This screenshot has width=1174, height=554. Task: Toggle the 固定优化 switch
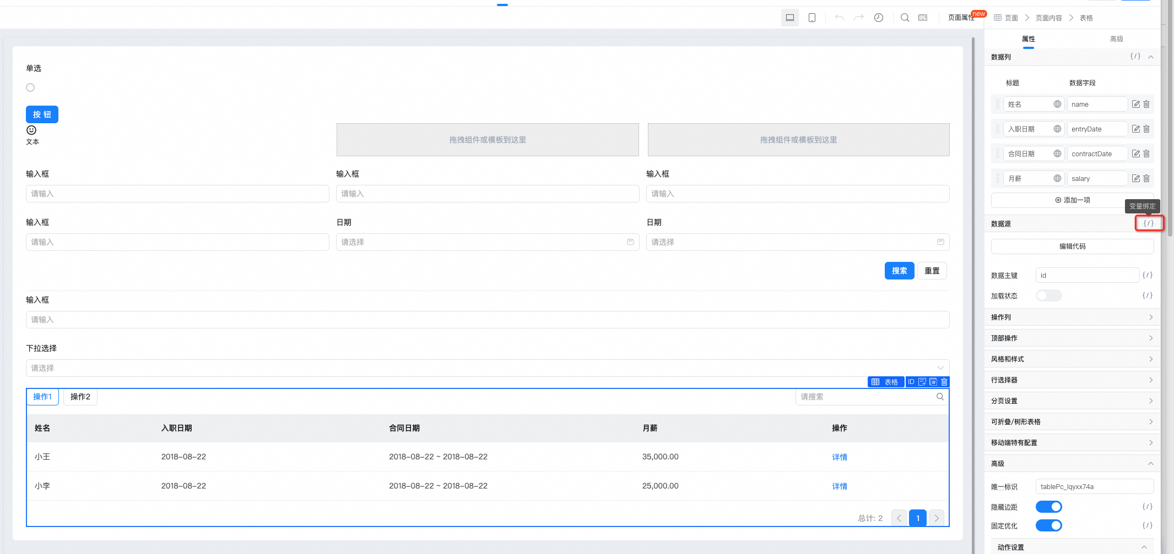coord(1048,525)
